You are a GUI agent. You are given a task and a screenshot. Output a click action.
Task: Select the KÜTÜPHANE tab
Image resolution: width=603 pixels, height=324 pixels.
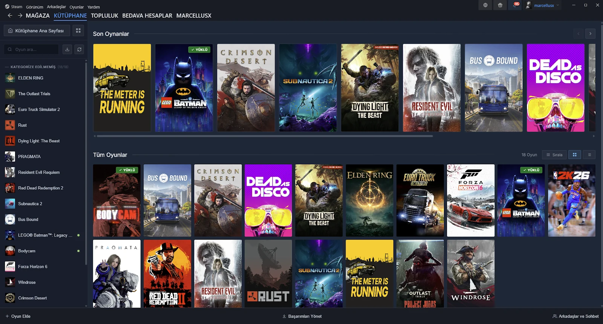(70, 15)
